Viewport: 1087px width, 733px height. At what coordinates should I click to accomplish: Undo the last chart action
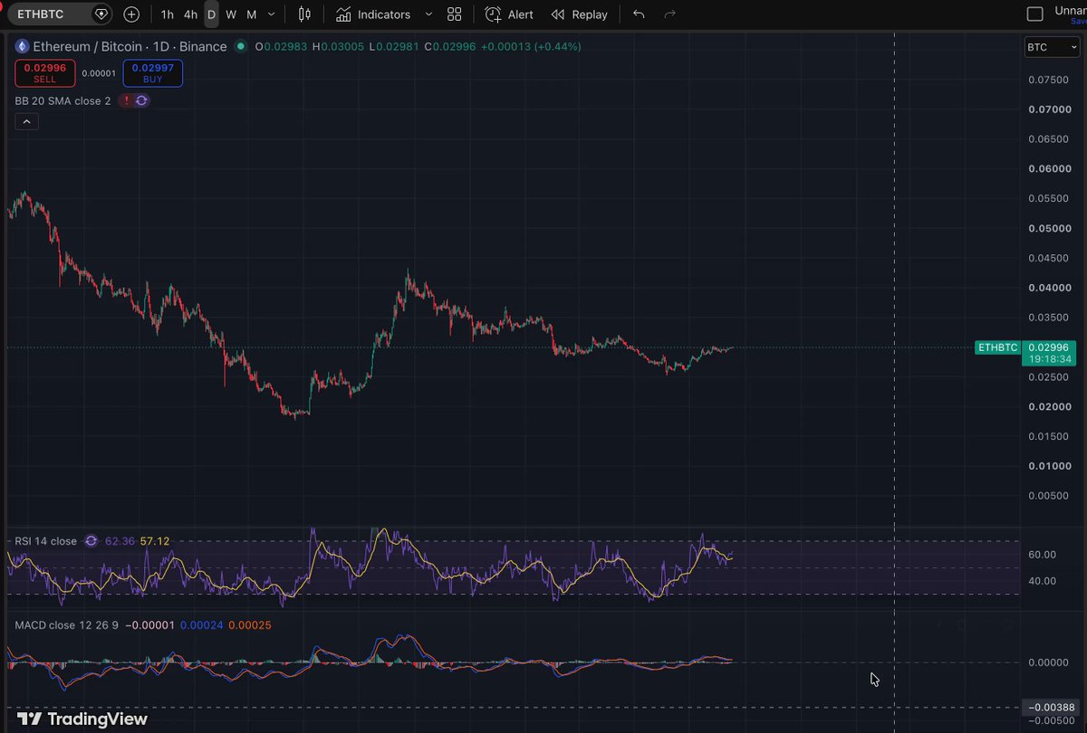coord(639,14)
